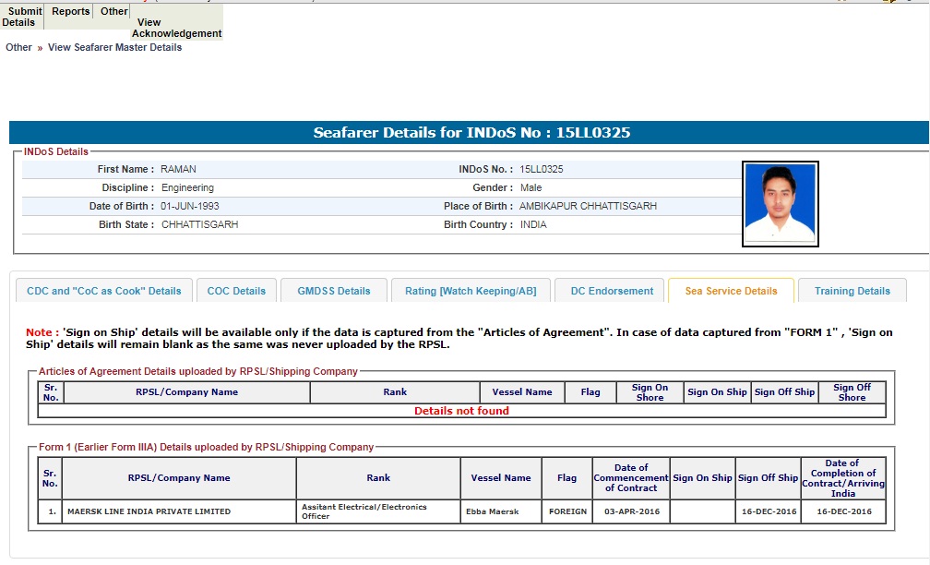930x565 pixels.
Task: Open the Other menu
Action: coord(114,12)
